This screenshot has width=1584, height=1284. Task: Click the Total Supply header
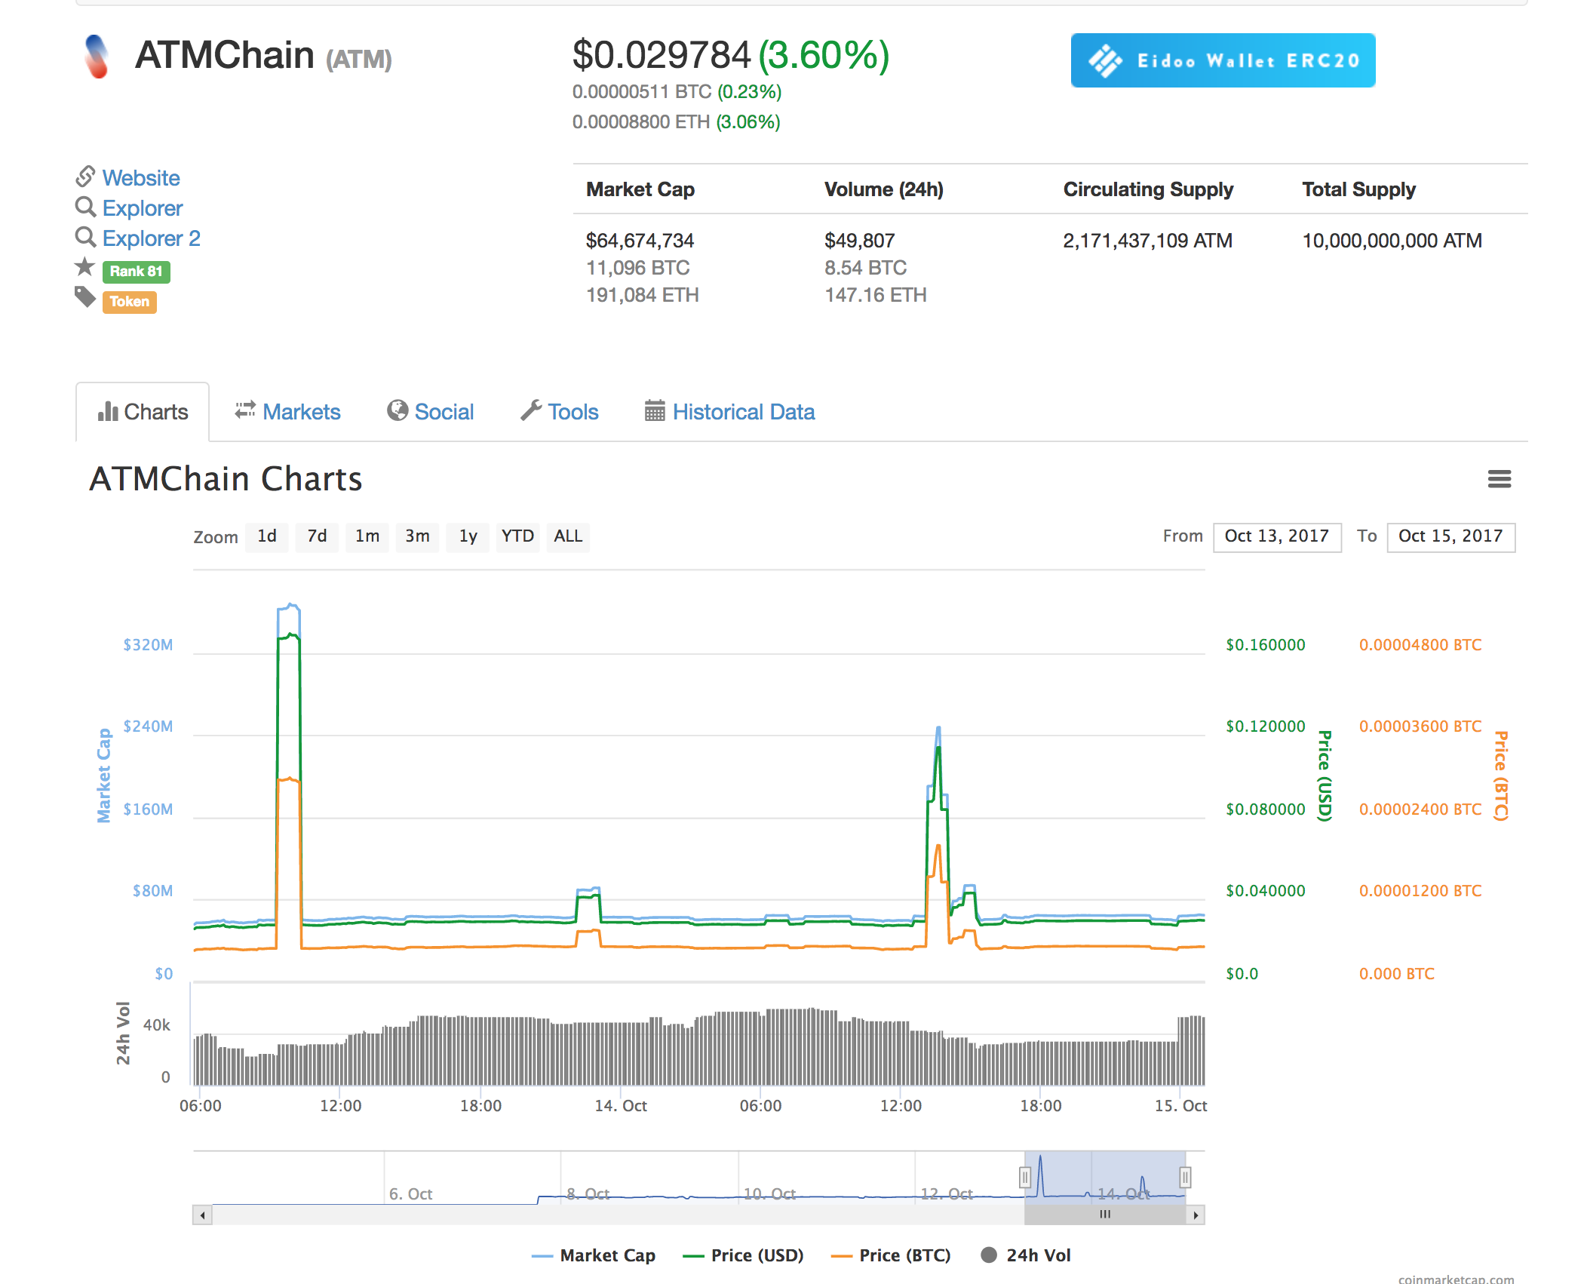pos(1358,189)
